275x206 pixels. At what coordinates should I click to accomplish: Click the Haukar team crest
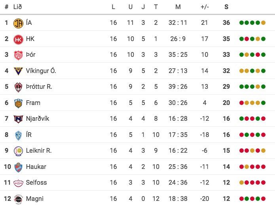[18, 167]
